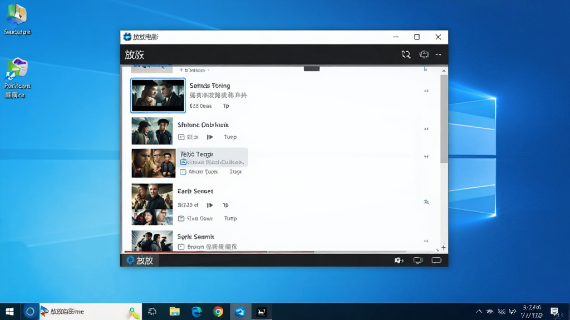Open the cast screen icon in header
570x320 pixels.
pos(424,54)
